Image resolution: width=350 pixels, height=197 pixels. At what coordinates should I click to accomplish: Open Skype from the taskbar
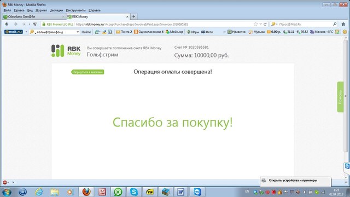[x=133, y=192]
